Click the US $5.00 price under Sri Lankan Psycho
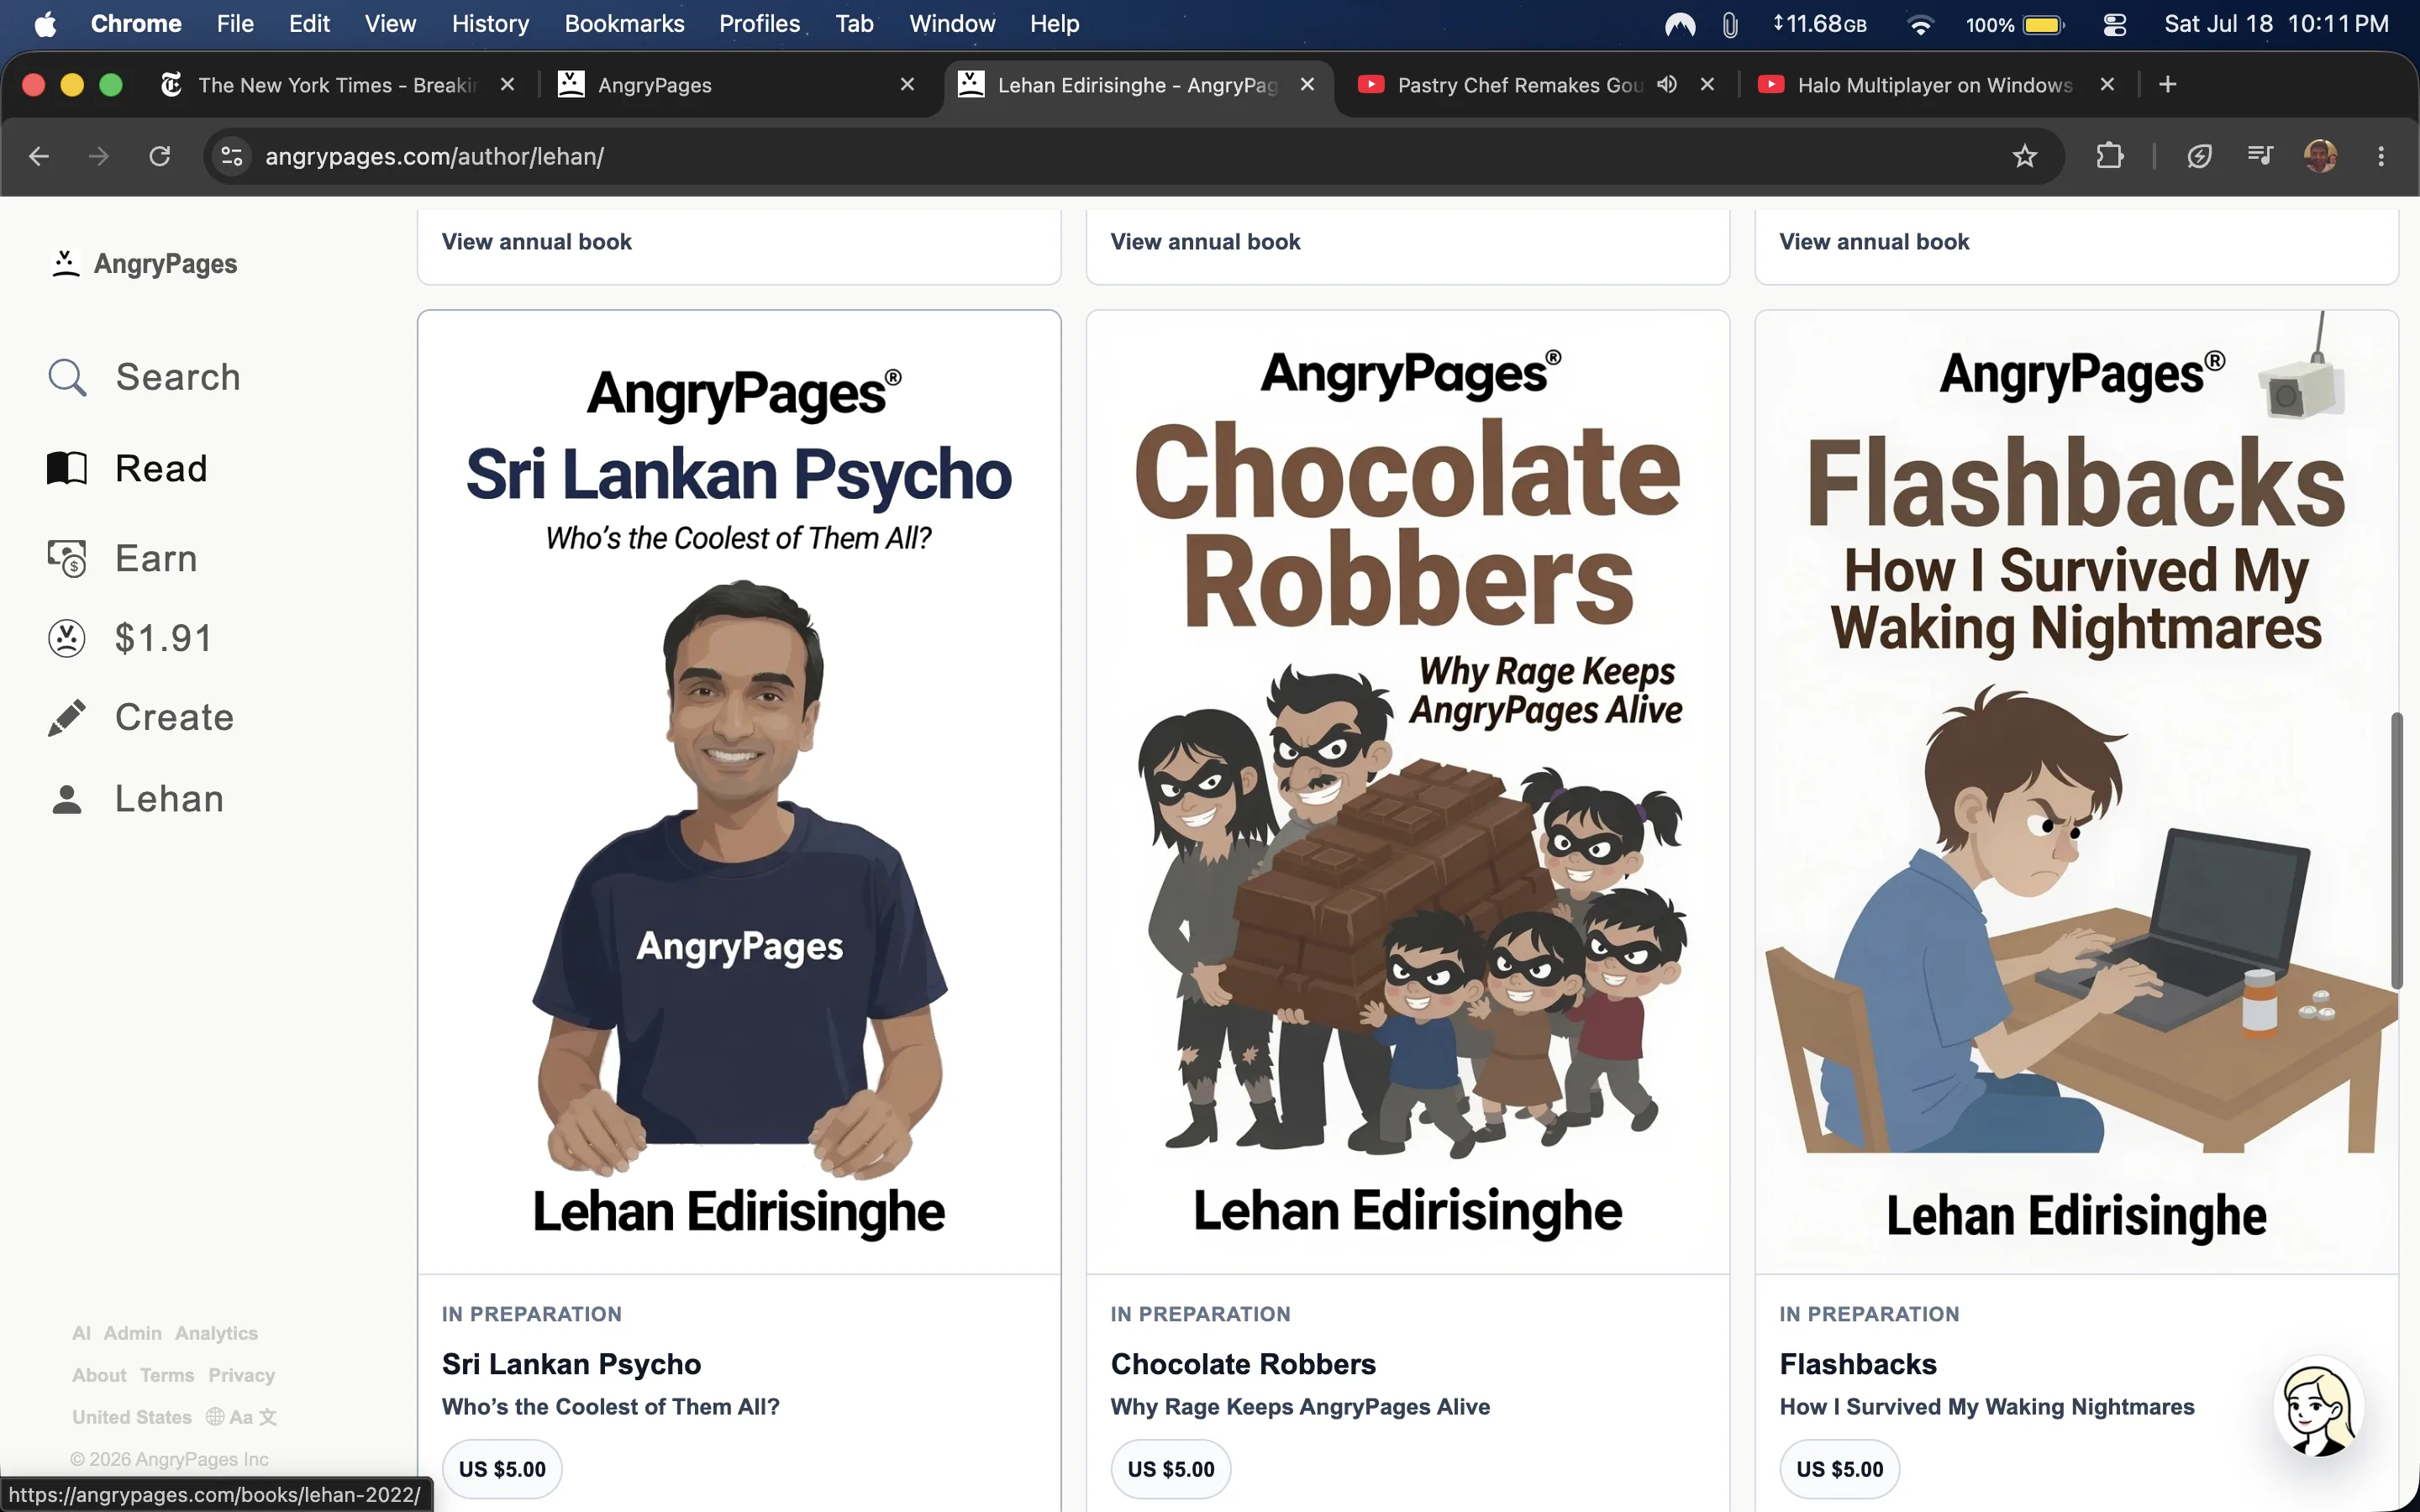 click(x=502, y=1469)
